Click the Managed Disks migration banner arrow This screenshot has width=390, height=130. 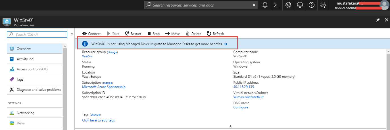226,44
